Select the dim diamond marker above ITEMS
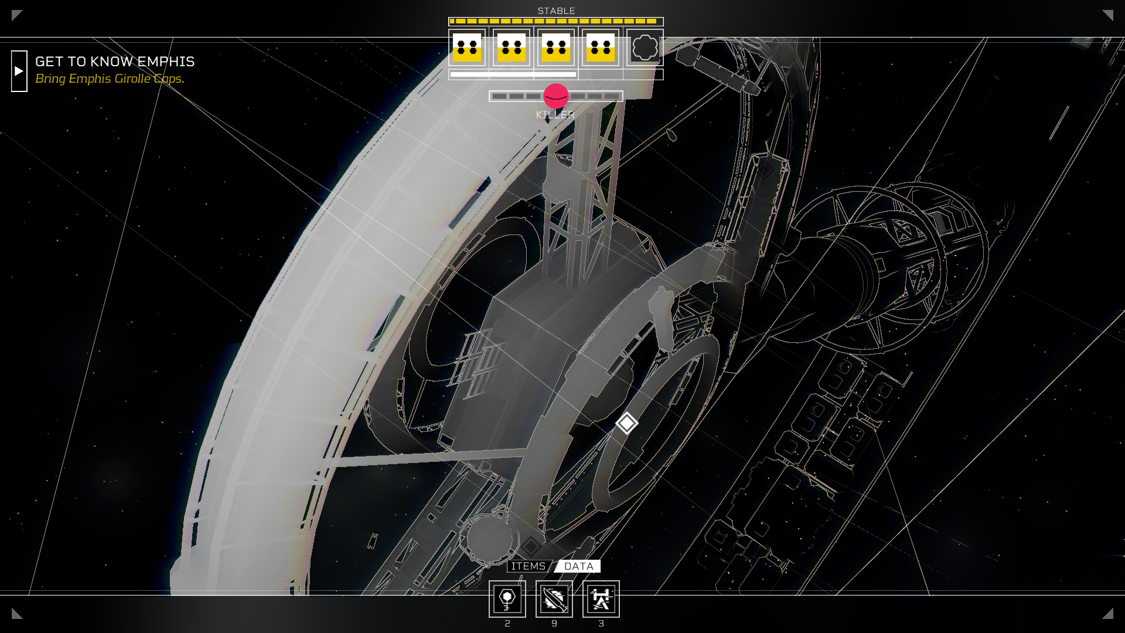Viewport: 1125px width, 633px height. pyautogui.click(x=531, y=546)
